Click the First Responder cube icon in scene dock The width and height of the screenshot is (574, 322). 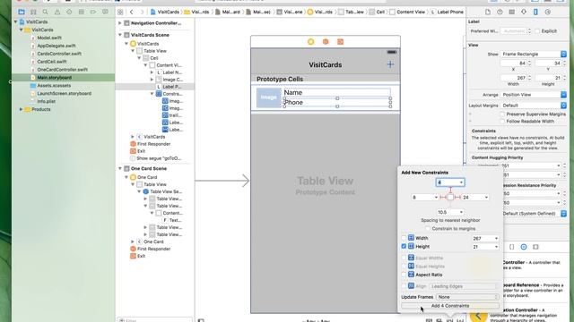[326, 42]
